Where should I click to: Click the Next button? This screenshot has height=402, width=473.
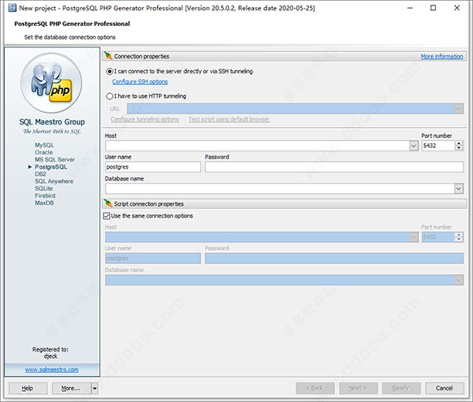pyautogui.click(x=359, y=388)
